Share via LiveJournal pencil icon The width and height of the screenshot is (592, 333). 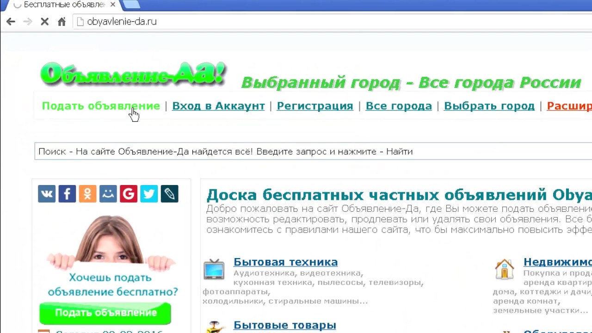tap(169, 194)
